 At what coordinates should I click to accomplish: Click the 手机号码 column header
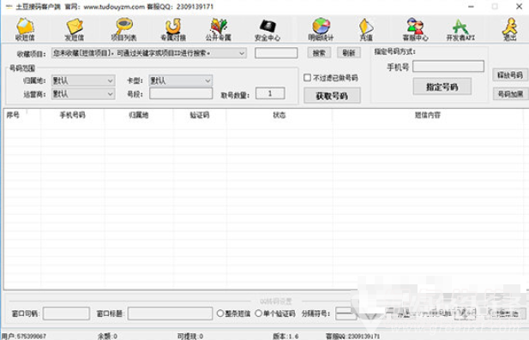[72, 115]
